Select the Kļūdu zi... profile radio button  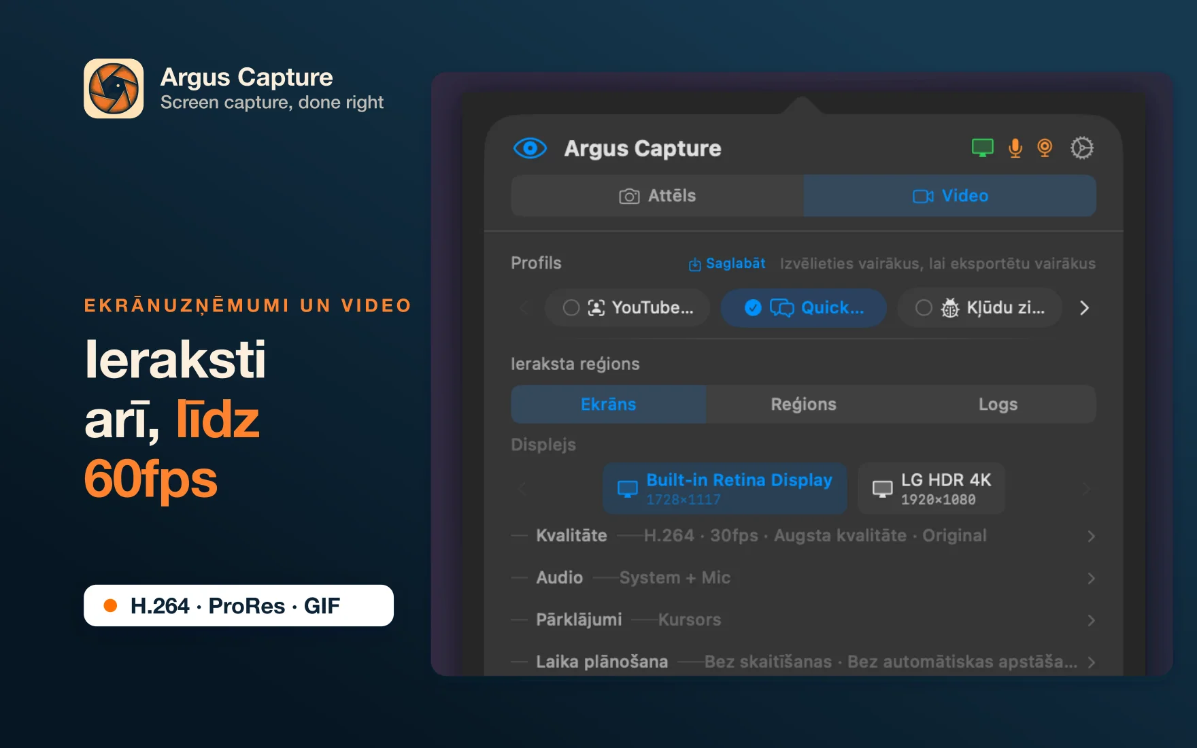924,308
